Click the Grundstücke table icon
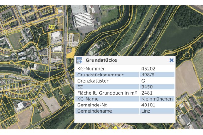The image size is (203, 135). point(79,60)
